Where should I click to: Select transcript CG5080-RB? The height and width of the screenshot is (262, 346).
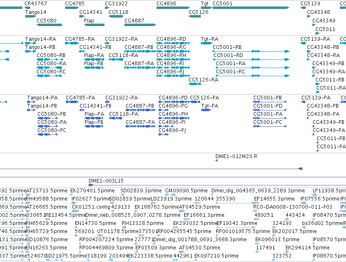click(51, 55)
